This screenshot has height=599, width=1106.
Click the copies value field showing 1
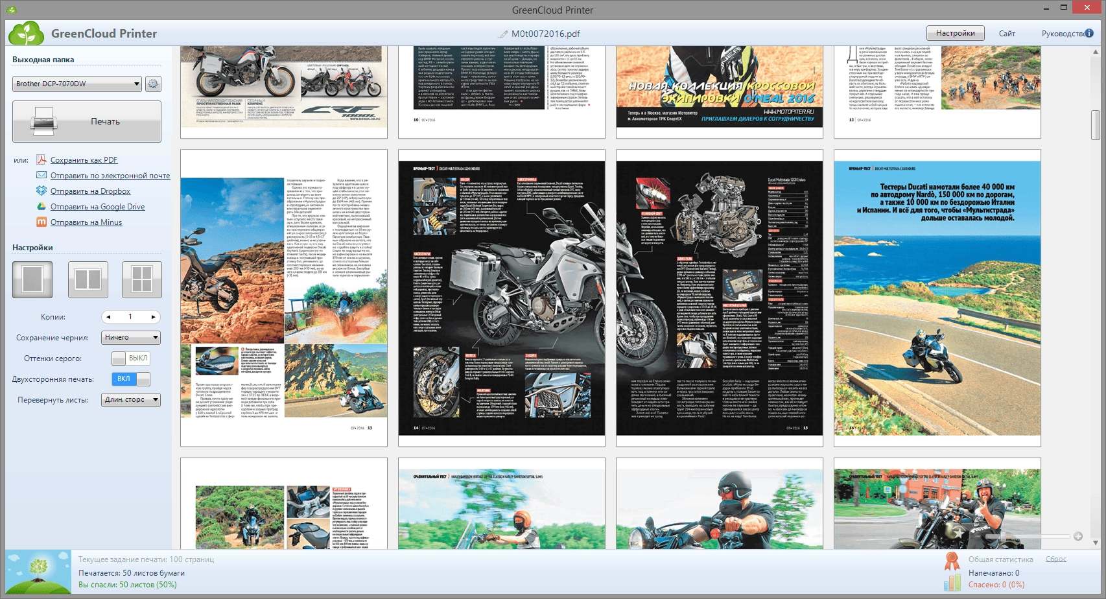pyautogui.click(x=130, y=317)
